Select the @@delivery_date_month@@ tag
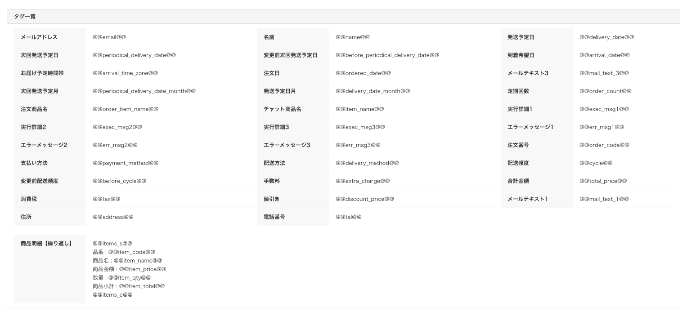The image size is (687, 316). pyautogui.click(x=373, y=91)
